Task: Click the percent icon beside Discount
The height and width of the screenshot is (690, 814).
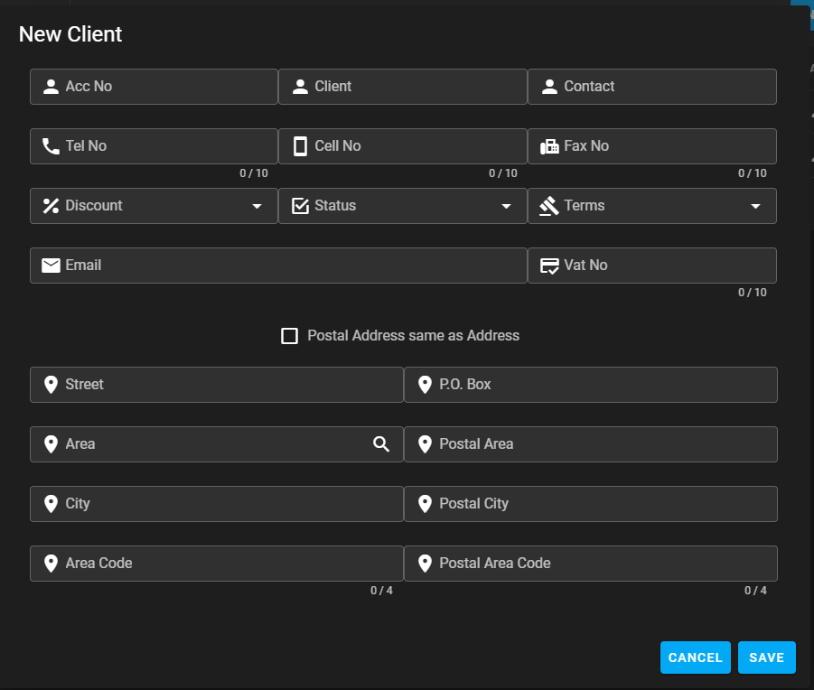Action: [x=51, y=206]
